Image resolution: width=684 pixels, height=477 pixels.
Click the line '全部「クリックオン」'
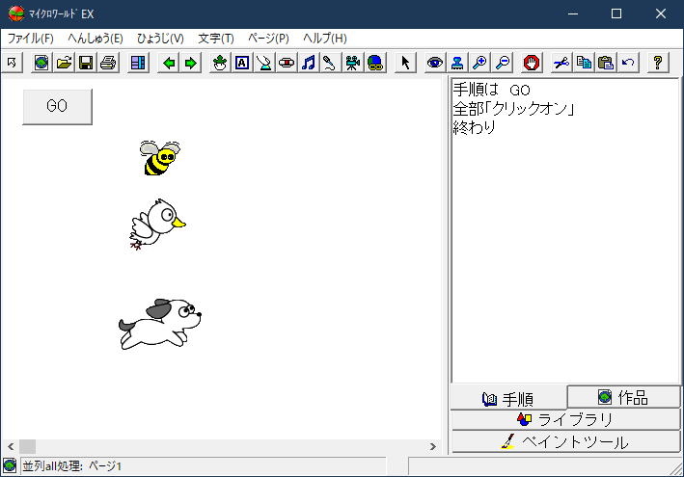point(513,109)
